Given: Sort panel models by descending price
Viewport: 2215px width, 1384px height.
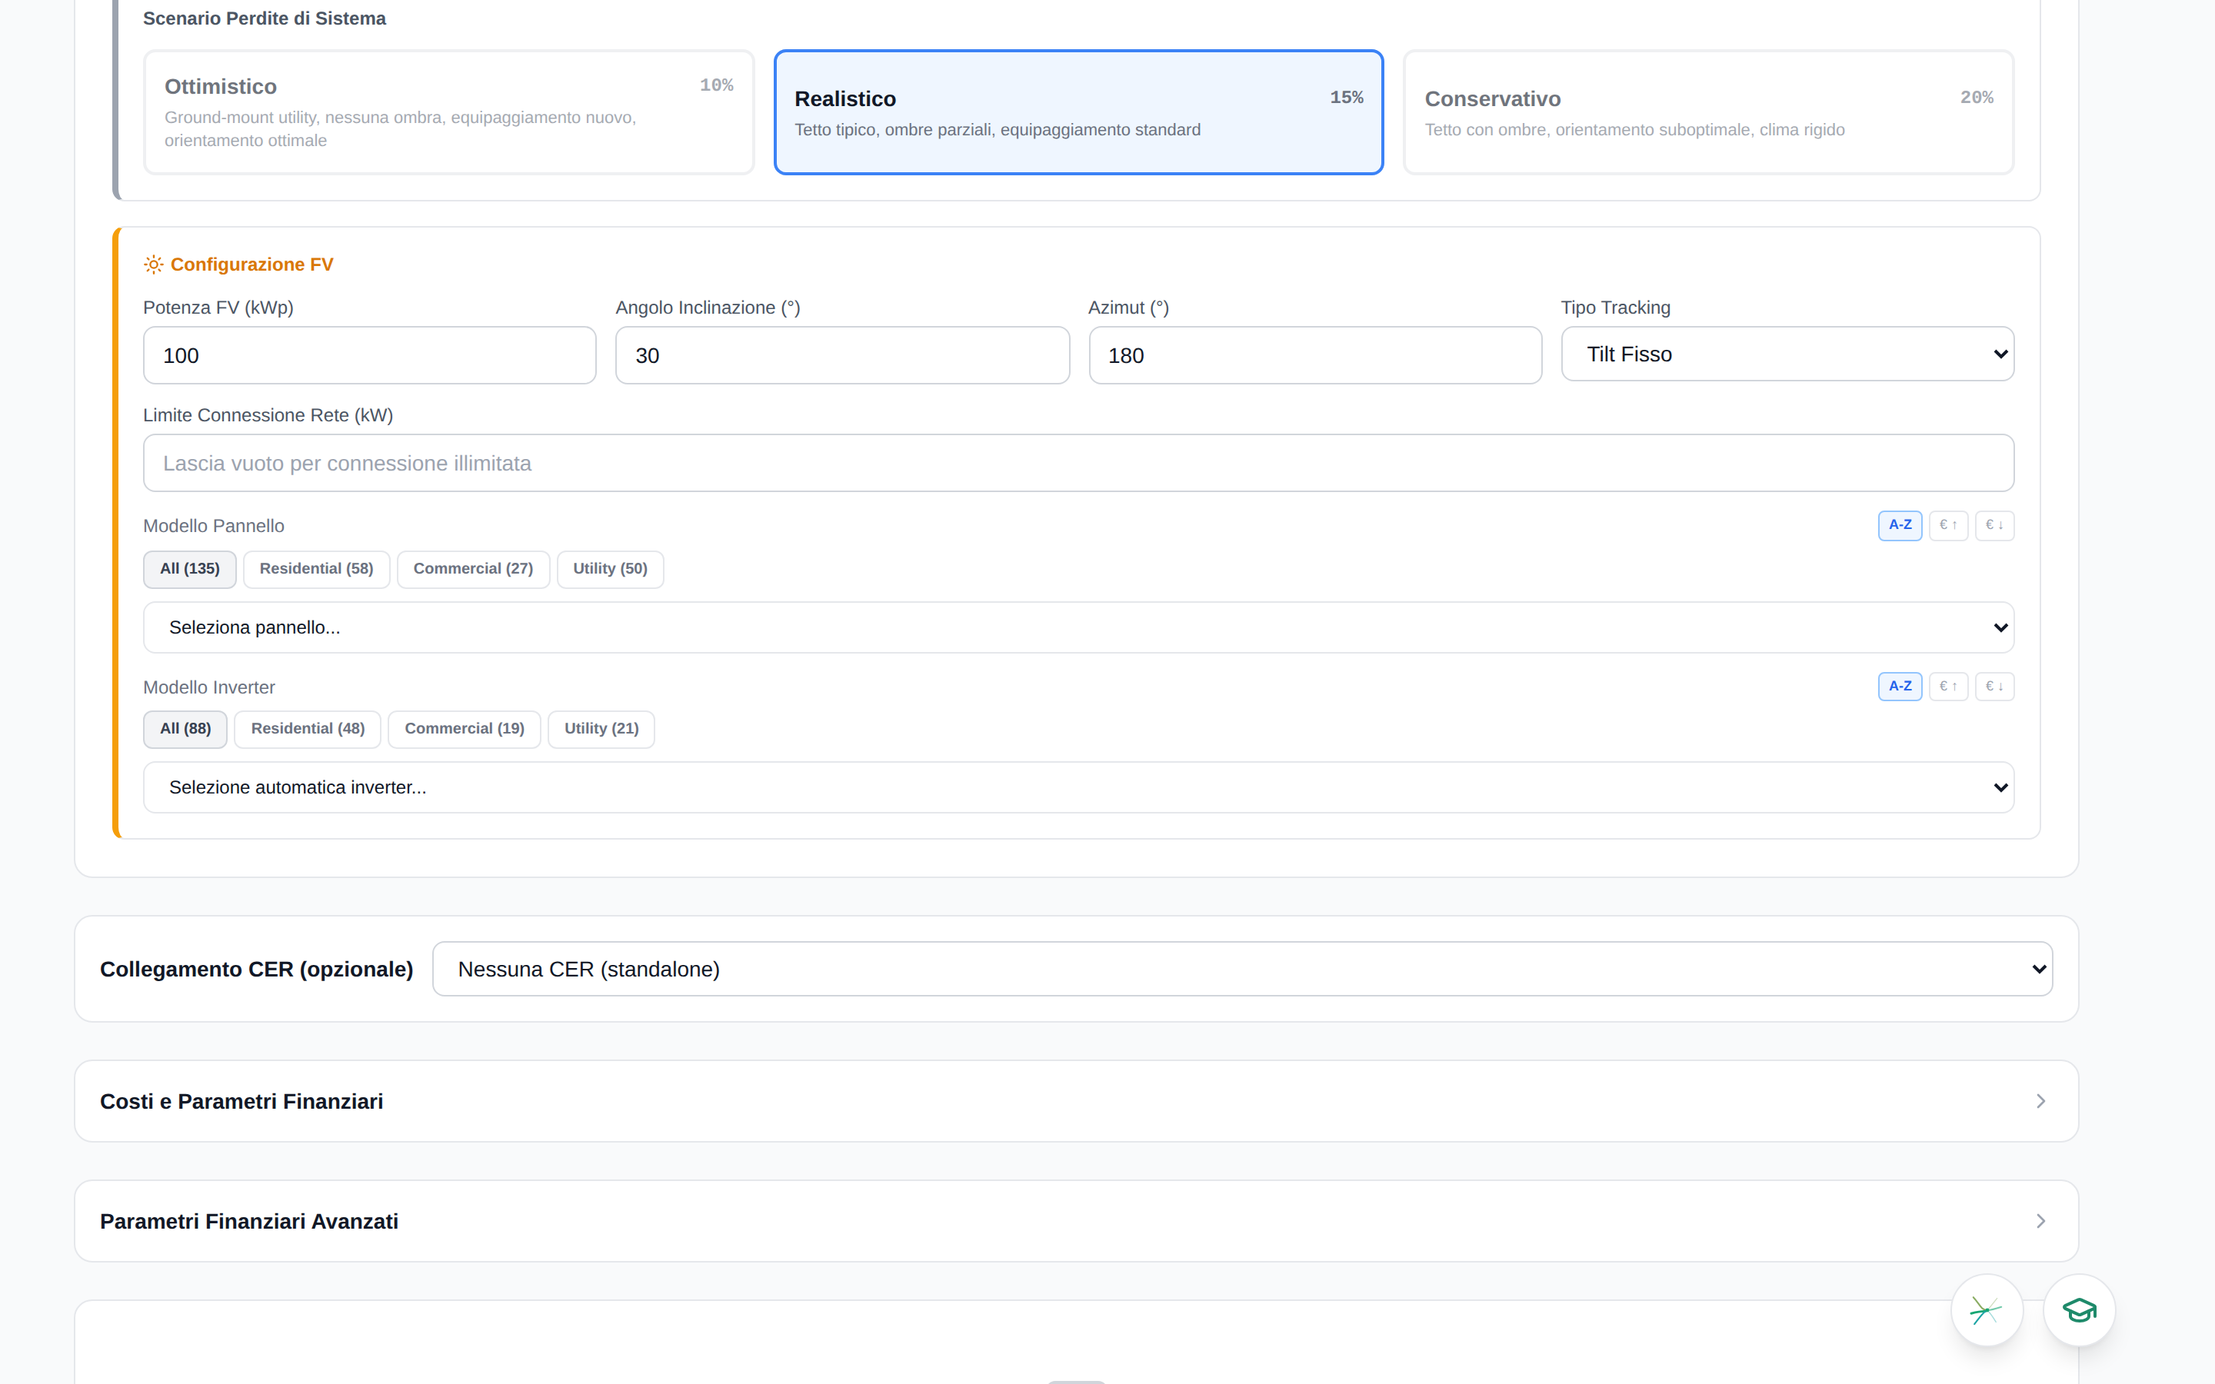Looking at the screenshot, I should (1994, 525).
